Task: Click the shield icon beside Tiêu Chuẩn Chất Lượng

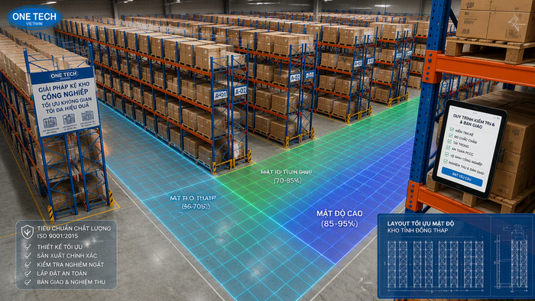Action: (28, 231)
